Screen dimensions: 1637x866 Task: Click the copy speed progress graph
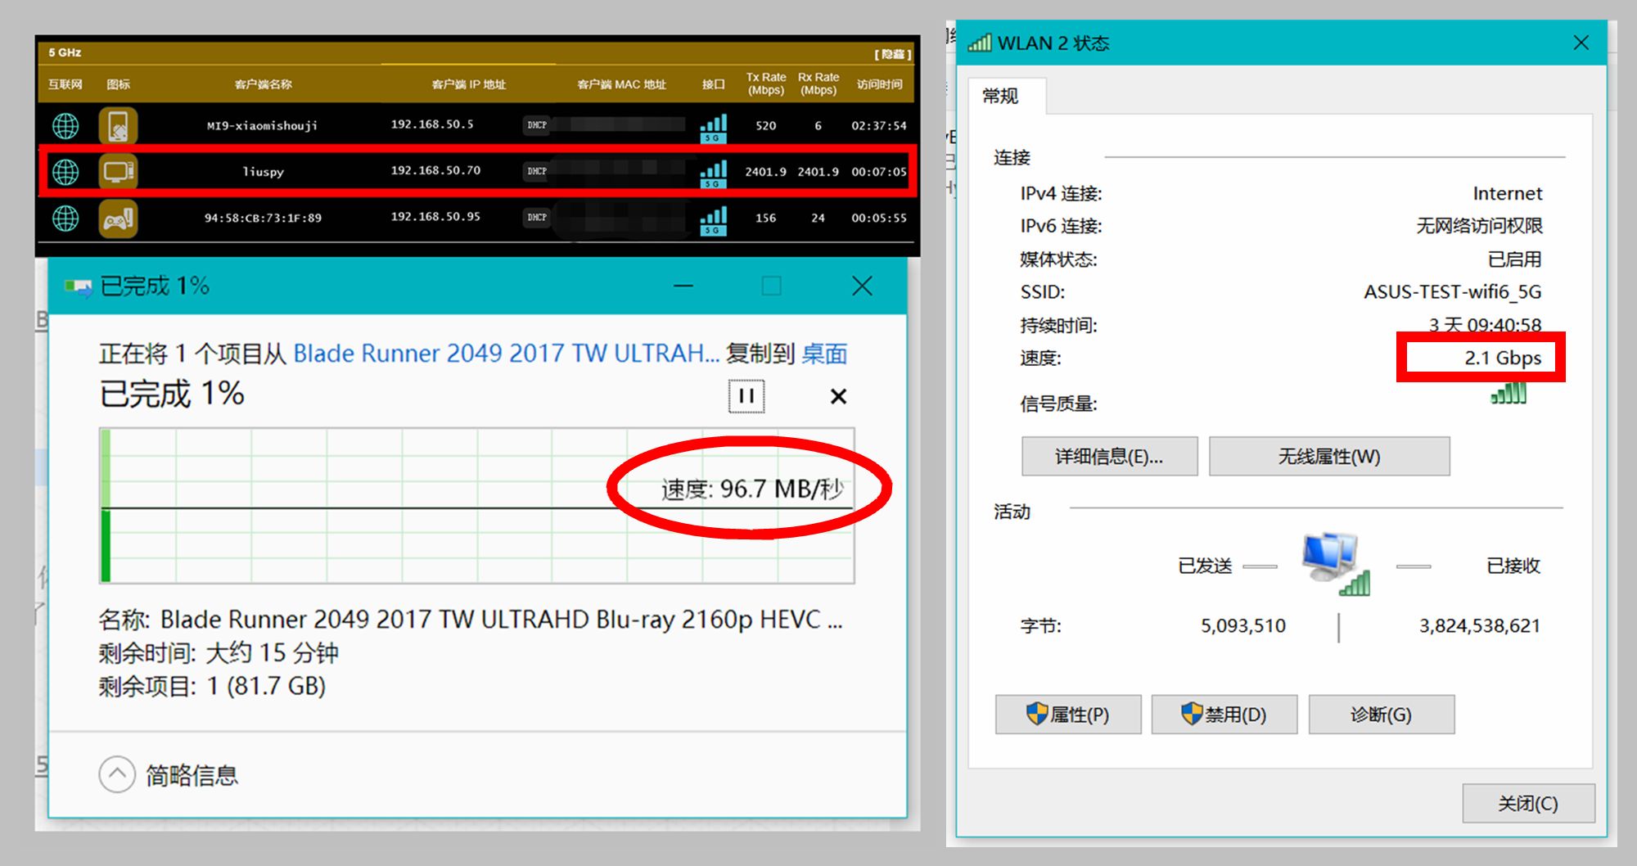tap(477, 505)
